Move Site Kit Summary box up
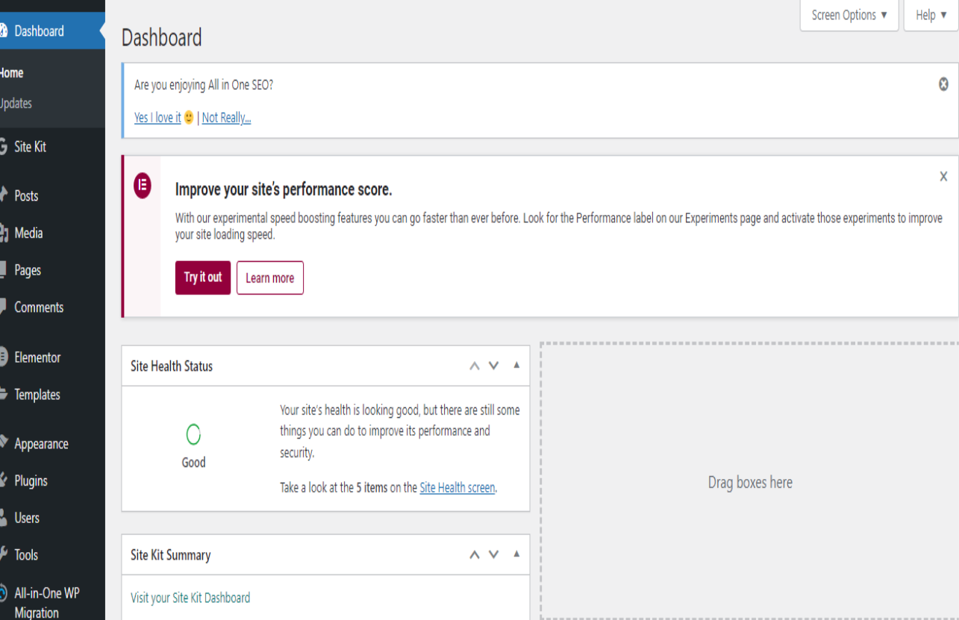Viewport: 959px width, 620px height. click(474, 554)
